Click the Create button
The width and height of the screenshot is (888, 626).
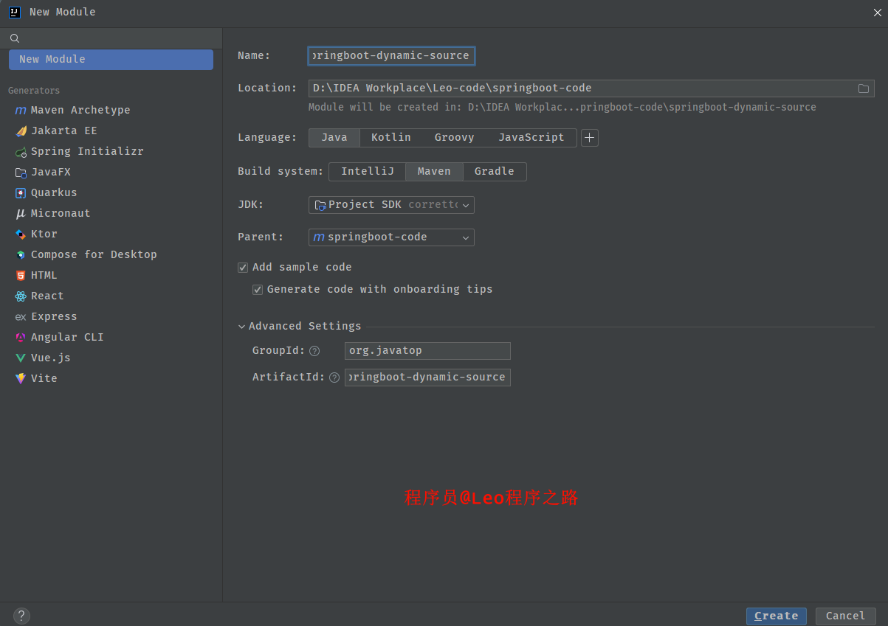pyautogui.click(x=776, y=616)
